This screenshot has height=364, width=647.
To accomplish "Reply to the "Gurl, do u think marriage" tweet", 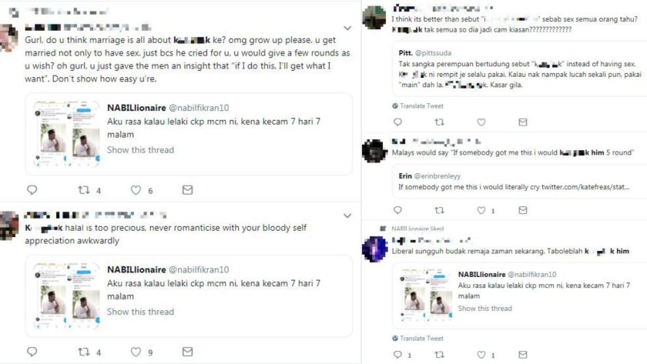I will tap(32, 190).
